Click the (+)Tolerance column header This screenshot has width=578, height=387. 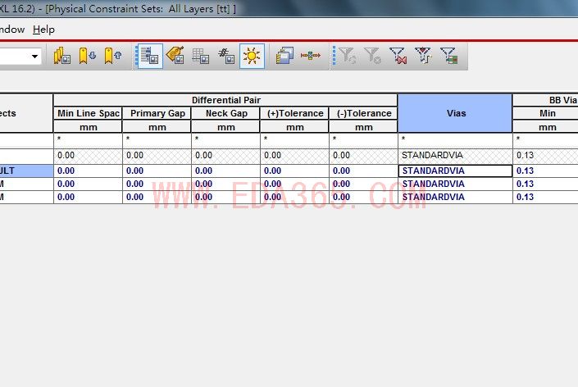[x=294, y=113]
